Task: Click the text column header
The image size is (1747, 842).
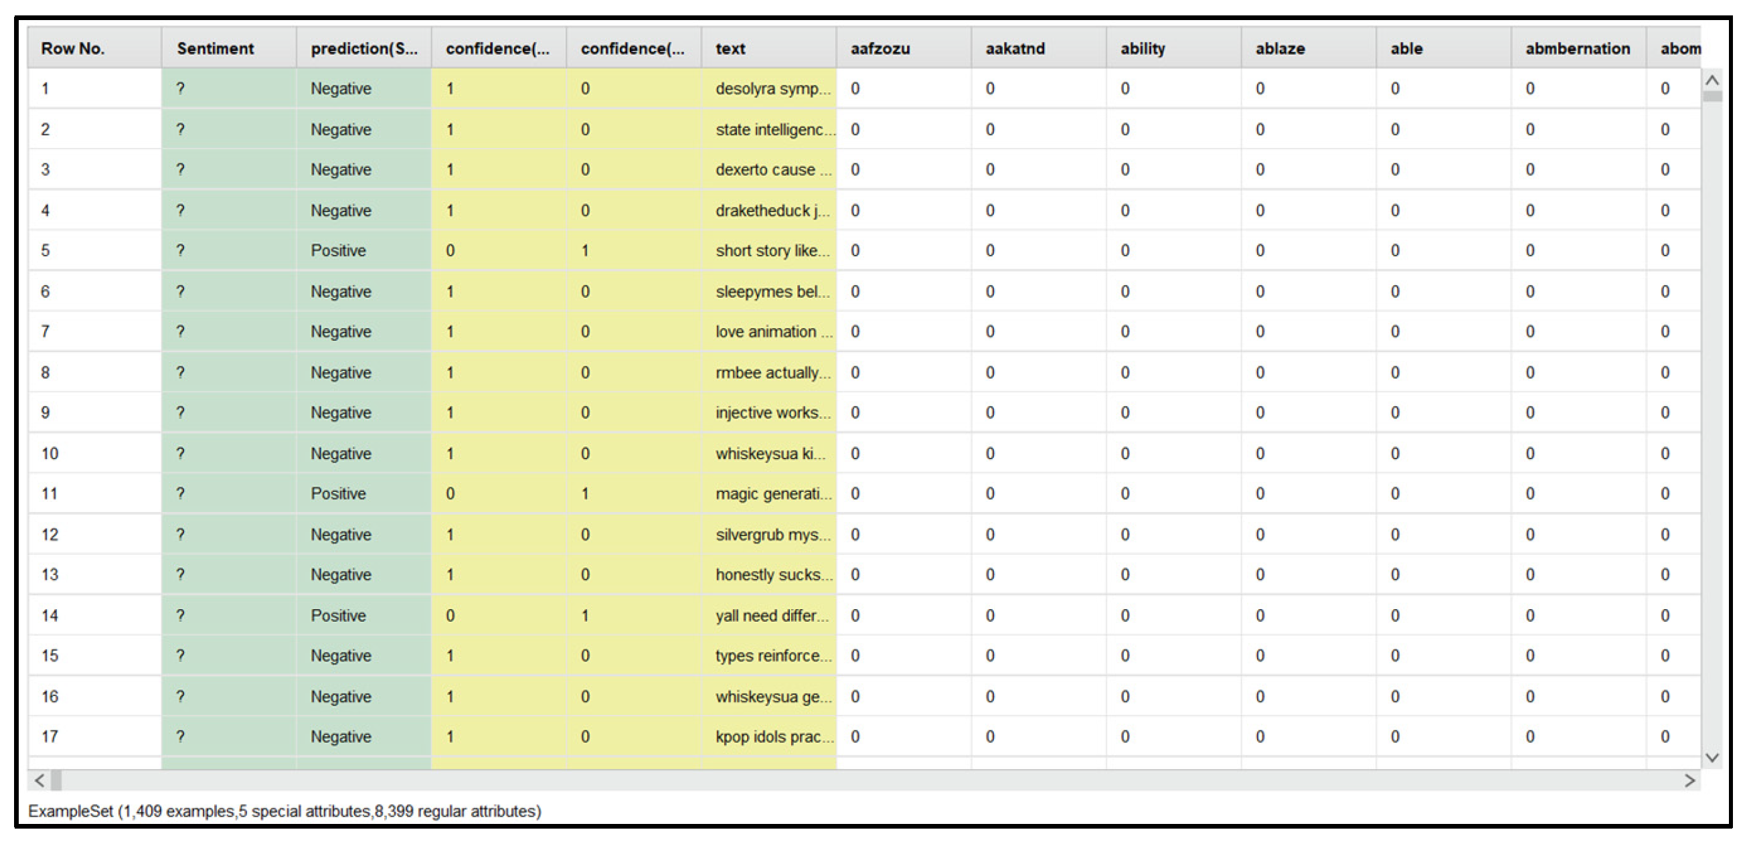Action: point(768,48)
